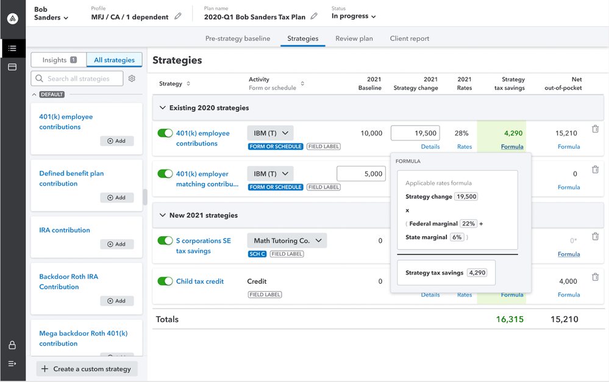The image size is (609, 382).
Task: Click the lock icon in the sidebar
Action: point(12,345)
